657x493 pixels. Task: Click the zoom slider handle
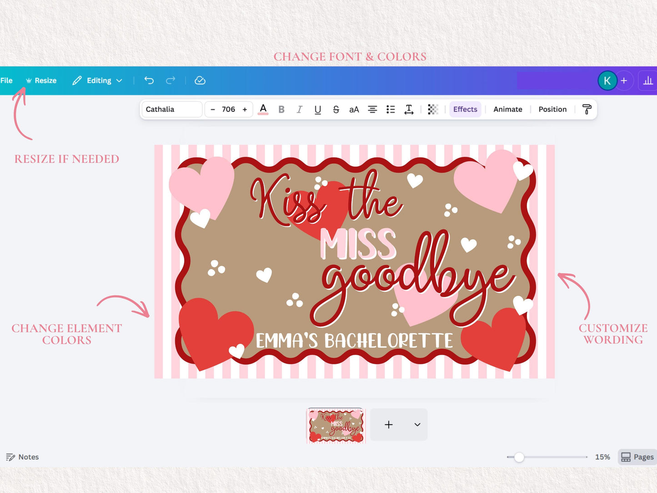519,457
